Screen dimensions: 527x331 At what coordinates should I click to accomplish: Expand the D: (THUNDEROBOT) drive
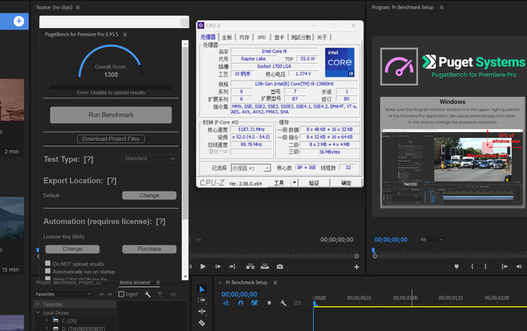46,329
